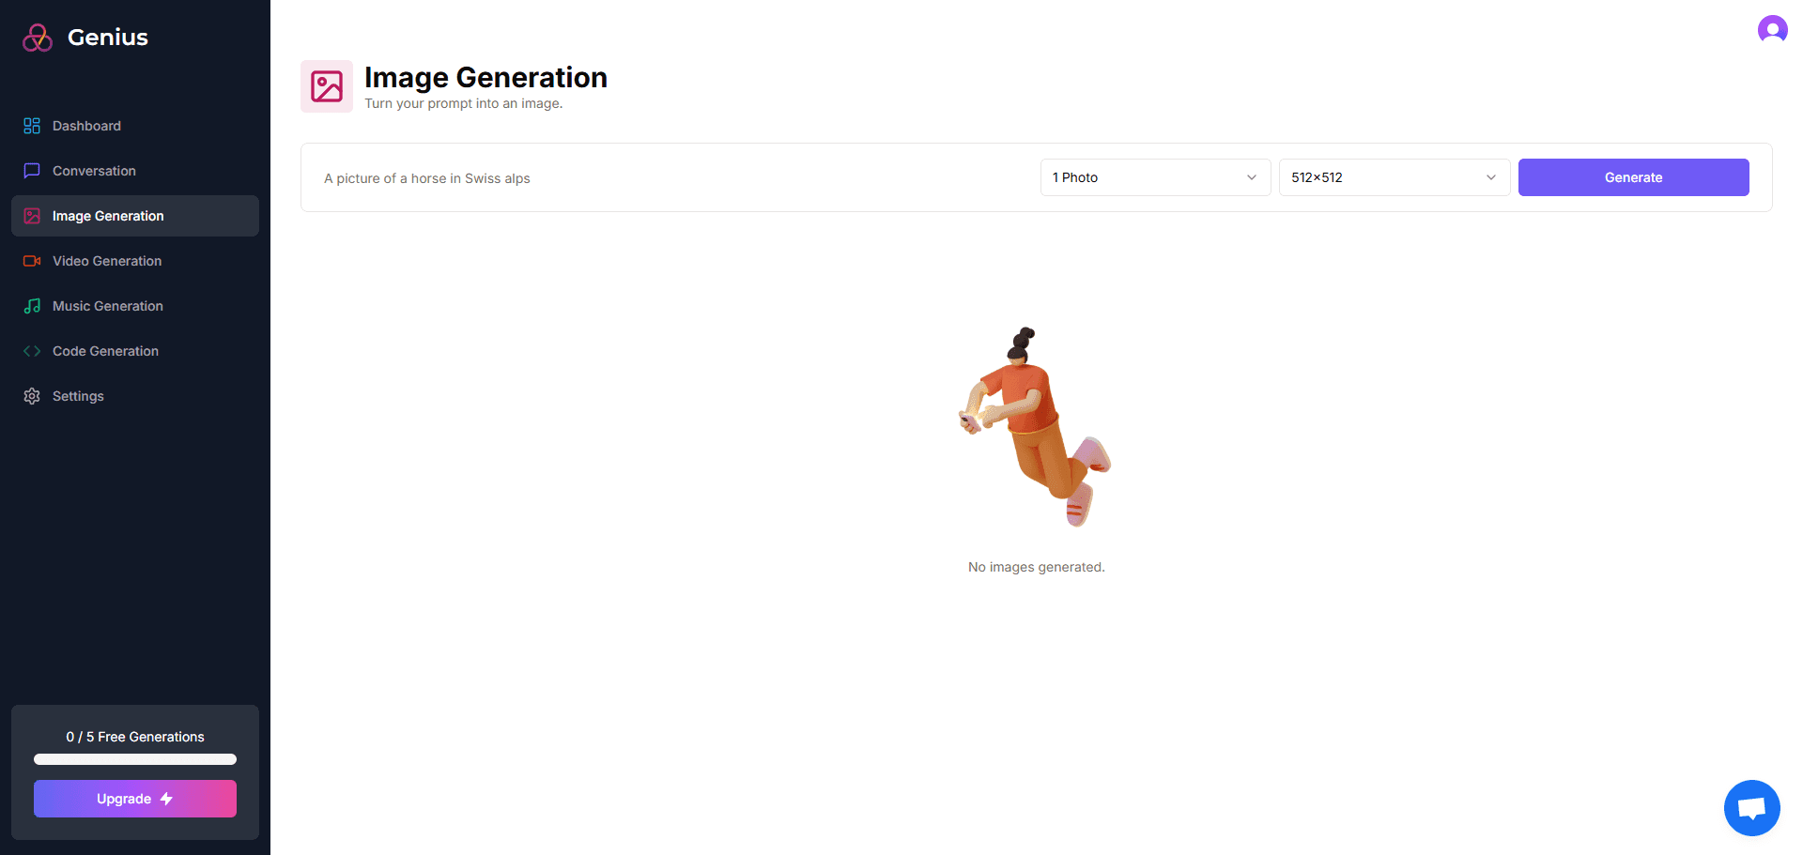
Task: Go to Video Generation in sidebar
Action: (135, 261)
